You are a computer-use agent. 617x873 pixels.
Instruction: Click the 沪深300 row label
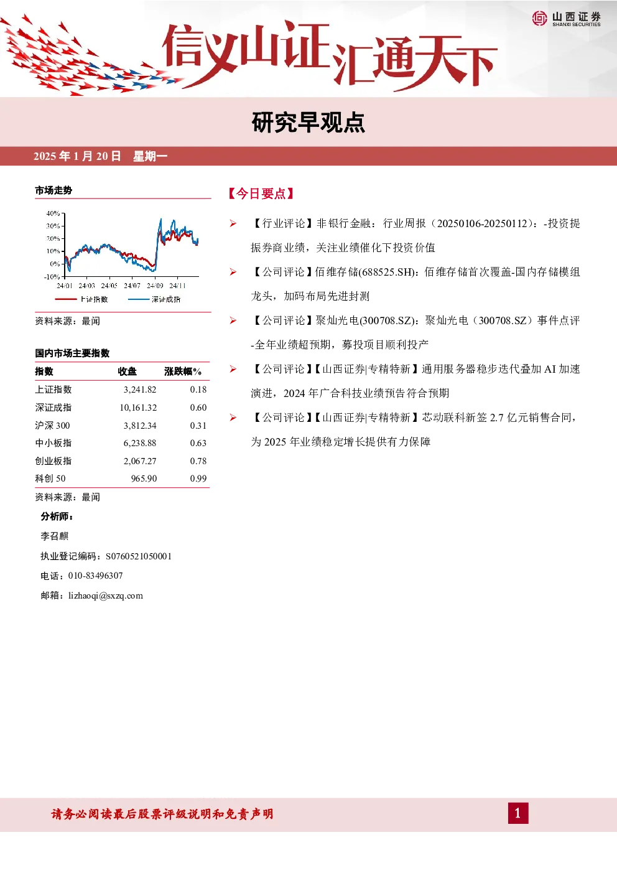tap(52, 426)
